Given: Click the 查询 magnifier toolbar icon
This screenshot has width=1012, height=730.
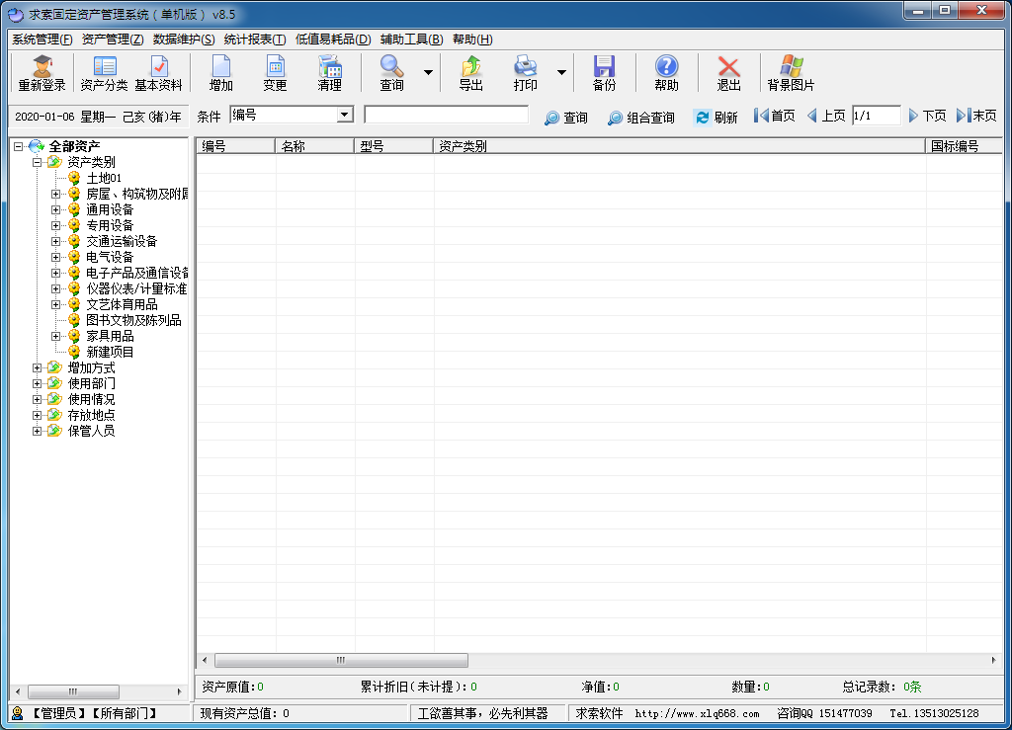Looking at the screenshot, I should tap(391, 73).
